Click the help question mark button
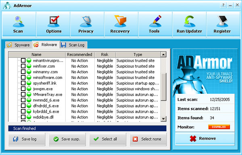 point(223,5)
